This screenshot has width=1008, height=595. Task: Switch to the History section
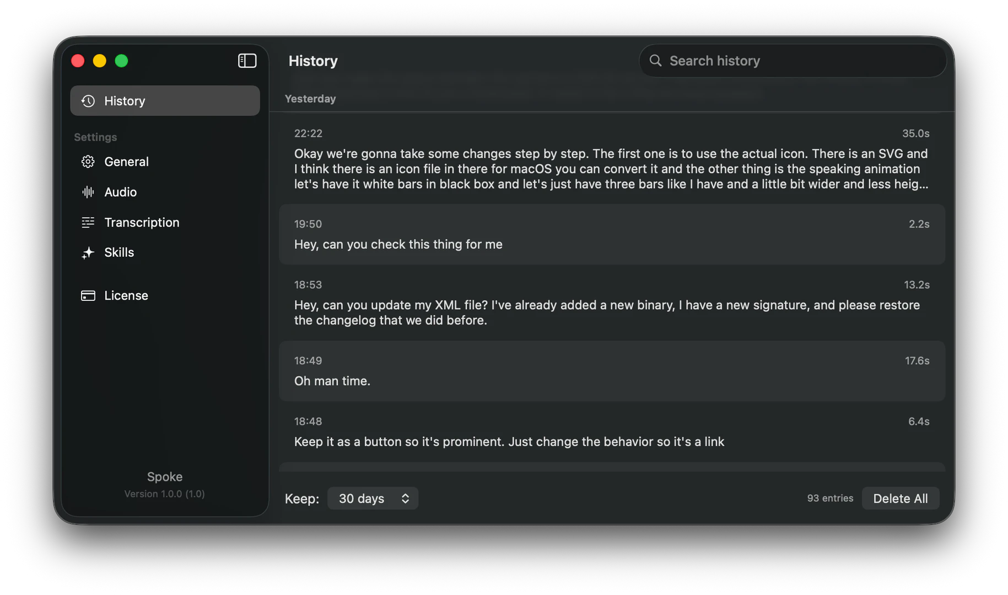[x=125, y=101]
